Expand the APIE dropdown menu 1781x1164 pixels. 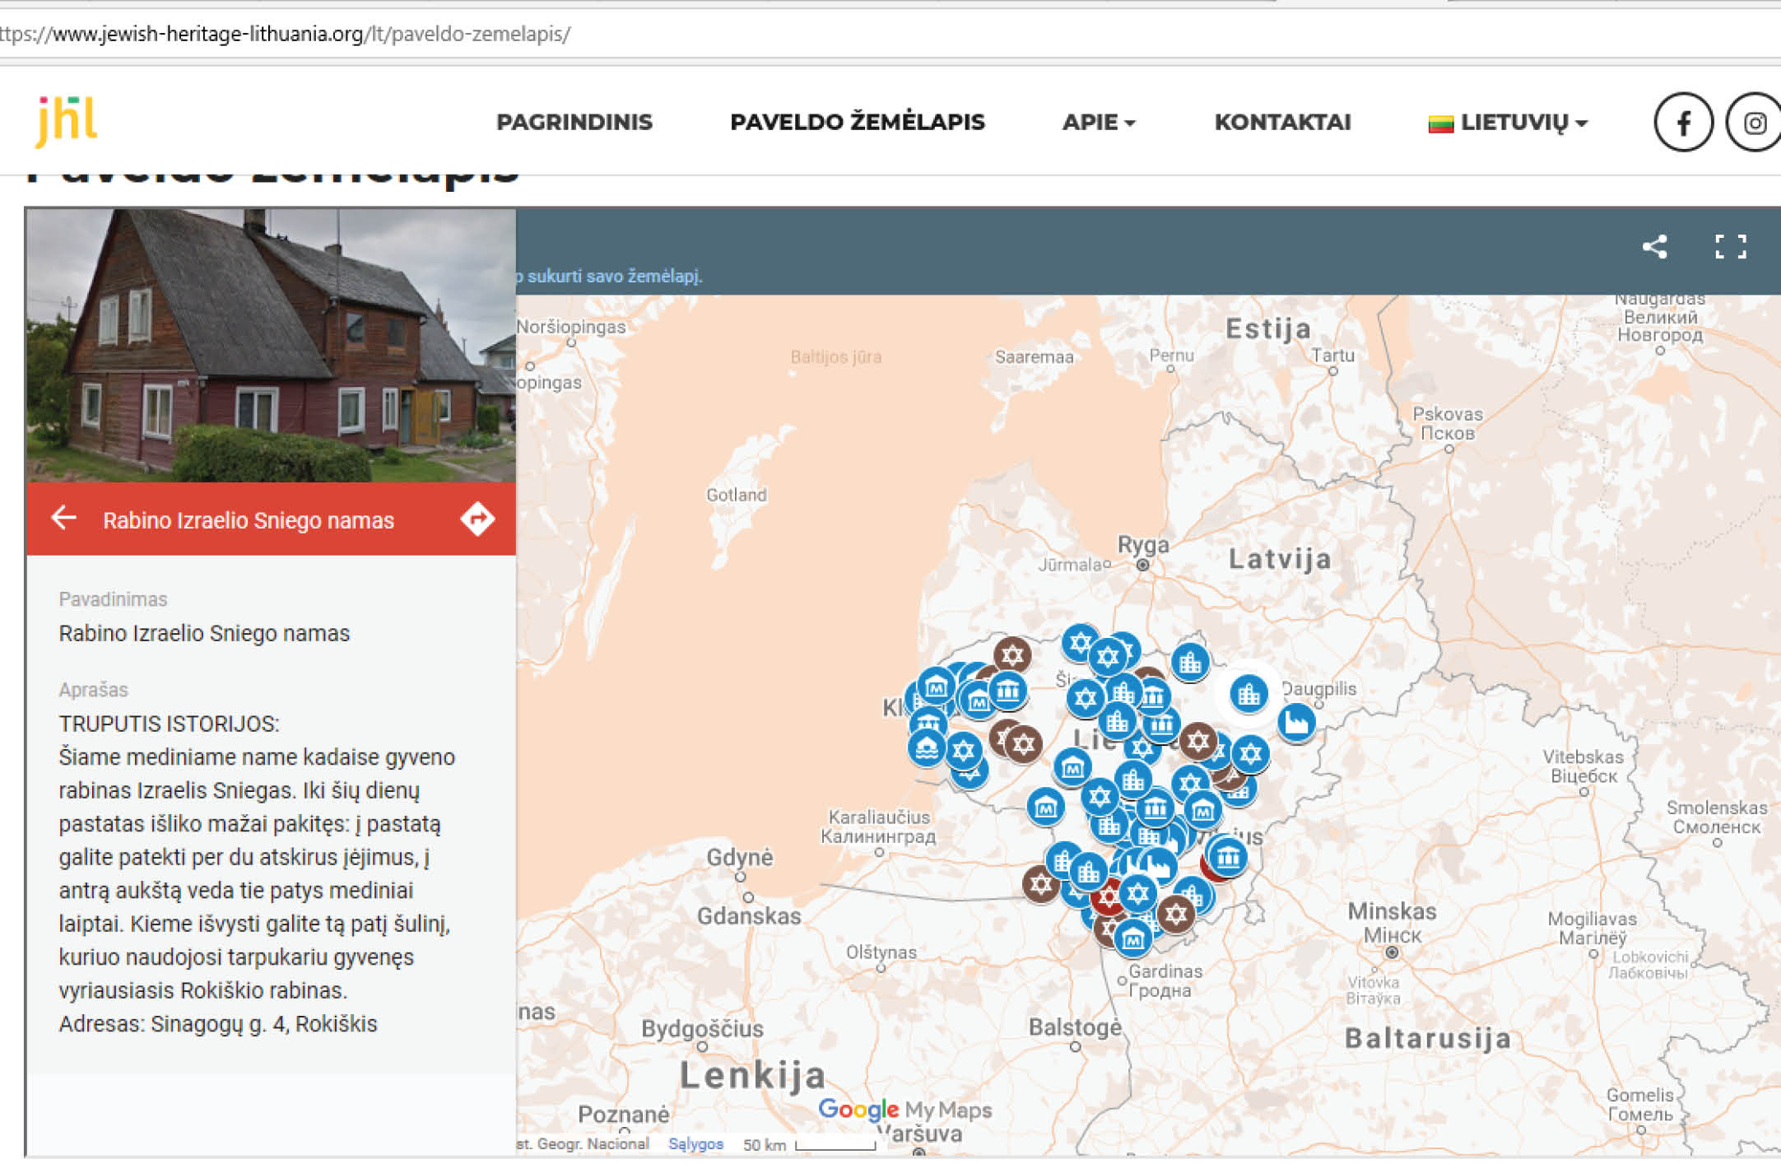1099,122
